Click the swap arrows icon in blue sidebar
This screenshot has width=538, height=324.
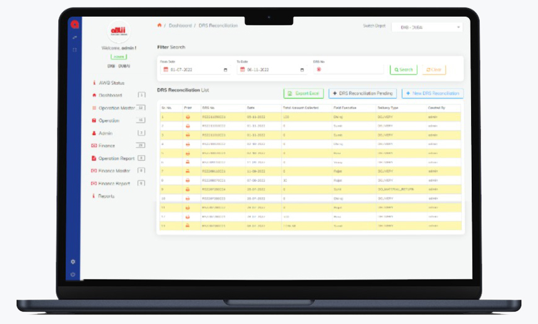coord(74,38)
